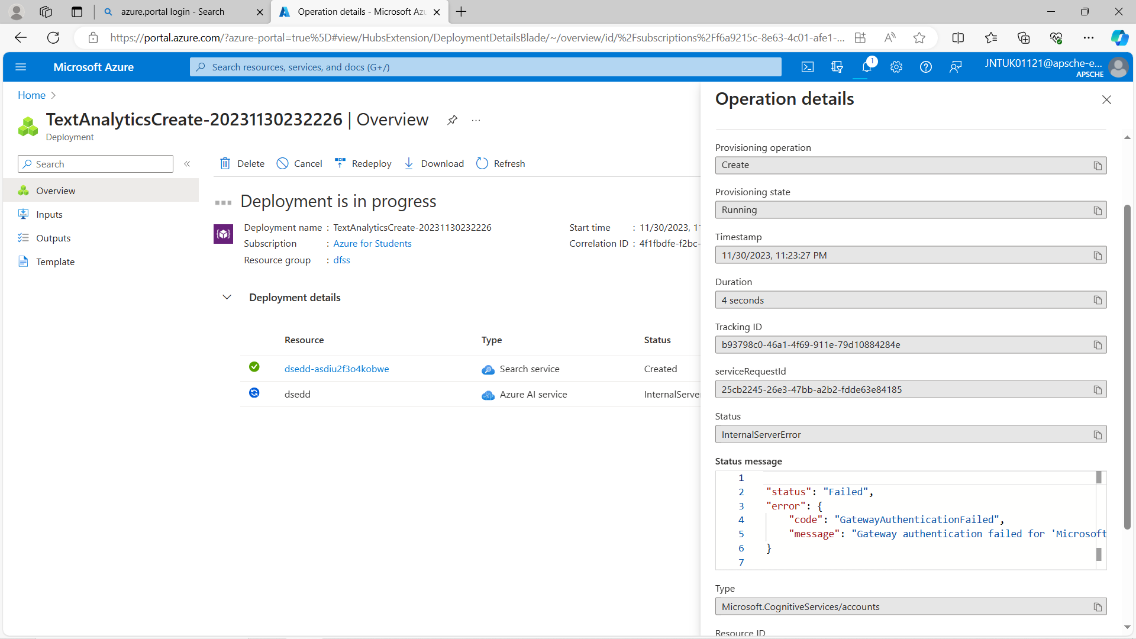The height and width of the screenshot is (639, 1136).
Task: Click the Redeploy button
Action: [363, 164]
